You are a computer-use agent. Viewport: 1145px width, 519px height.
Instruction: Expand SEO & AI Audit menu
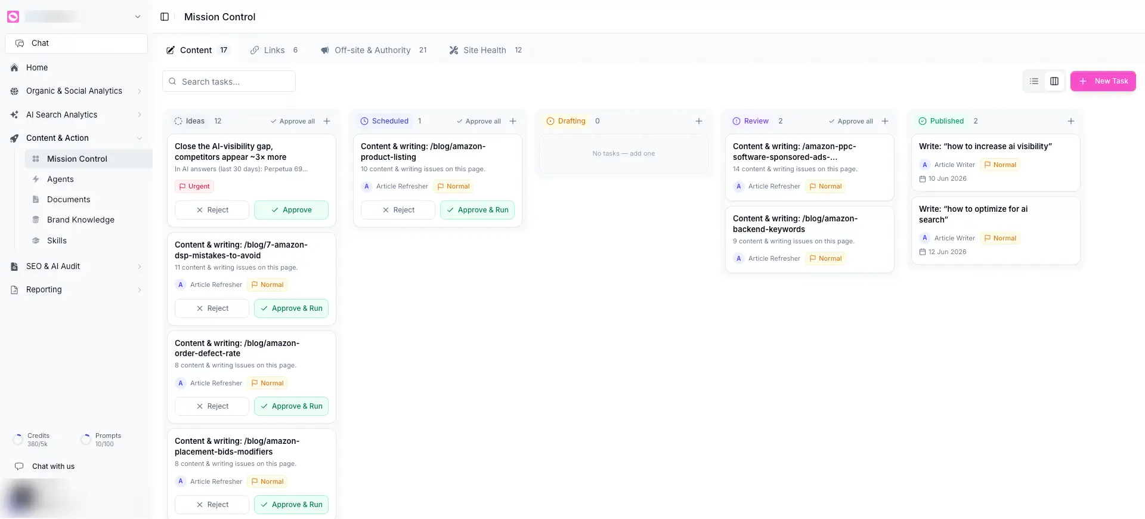pos(140,267)
